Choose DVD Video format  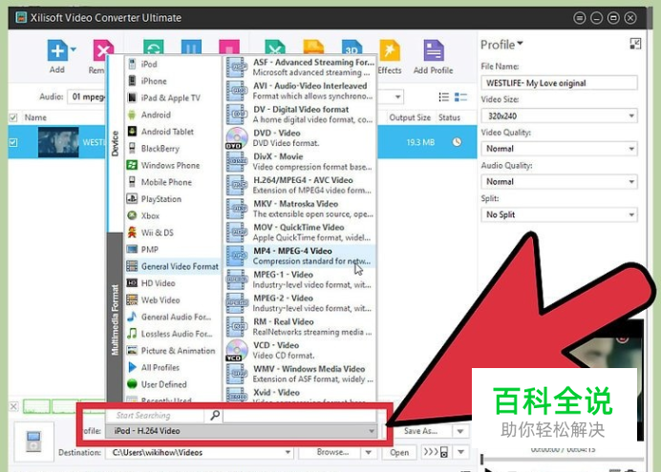click(x=300, y=137)
